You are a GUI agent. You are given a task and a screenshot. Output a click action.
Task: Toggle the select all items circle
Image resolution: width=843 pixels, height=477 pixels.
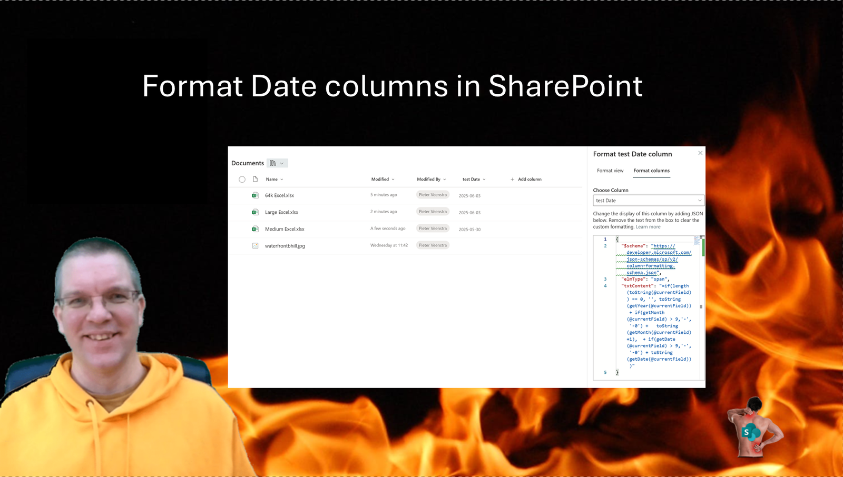[x=242, y=180]
